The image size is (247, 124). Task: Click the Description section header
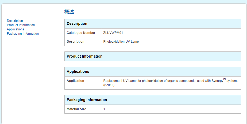(x=77, y=23)
